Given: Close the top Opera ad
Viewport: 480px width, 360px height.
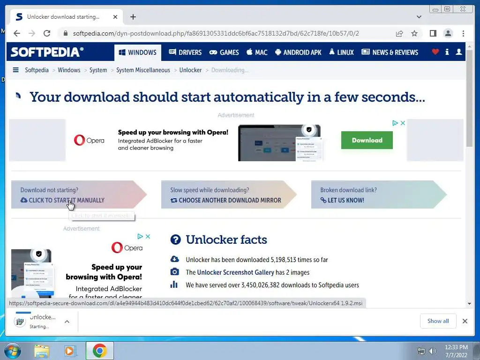Looking at the screenshot, I should tap(403, 123).
